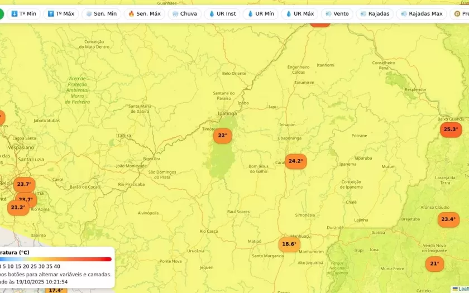This screenshot has width=469, height=293.
Task: Select the 18.6° marker near Manhuaçu
Action: coord(289,244)
